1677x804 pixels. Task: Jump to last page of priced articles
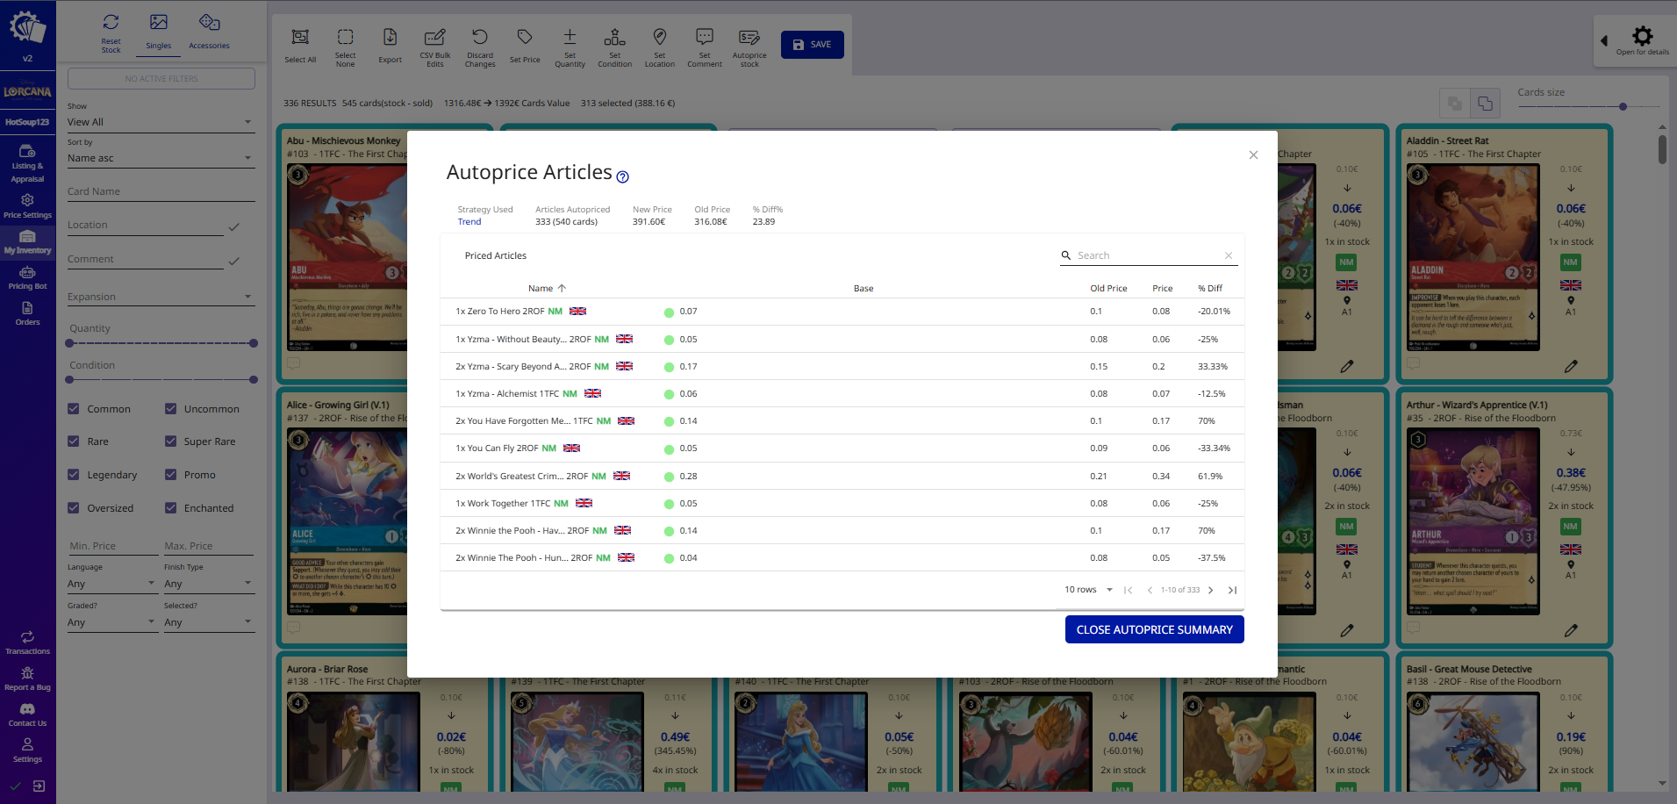[1232, 590]
